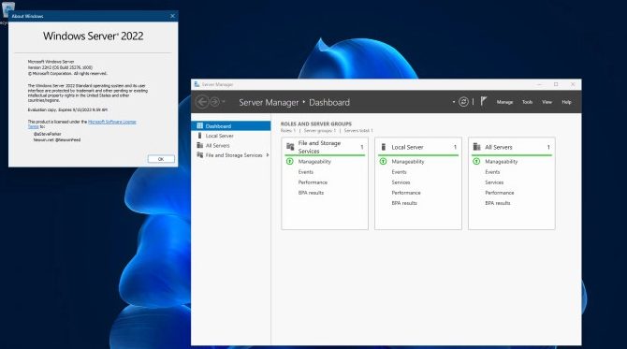Open the View menu
Image resolution: width=627 pixels, height=349 pixels.
point(547,102)
